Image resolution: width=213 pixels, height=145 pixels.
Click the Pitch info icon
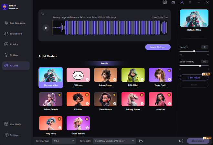187,47
